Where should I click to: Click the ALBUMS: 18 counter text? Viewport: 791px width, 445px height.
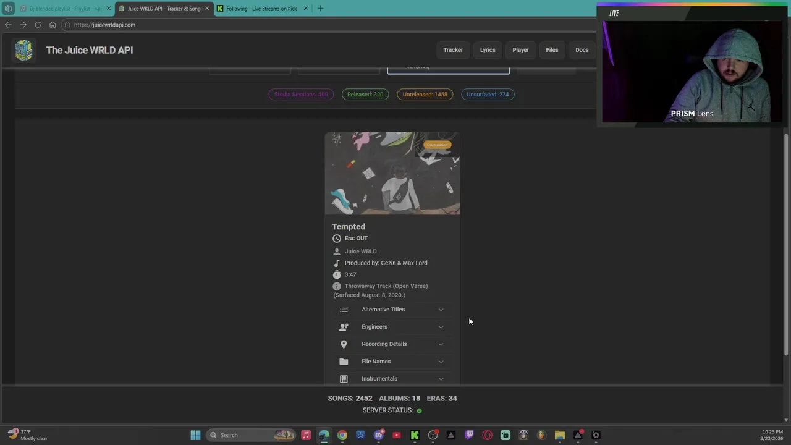[399, 399]
